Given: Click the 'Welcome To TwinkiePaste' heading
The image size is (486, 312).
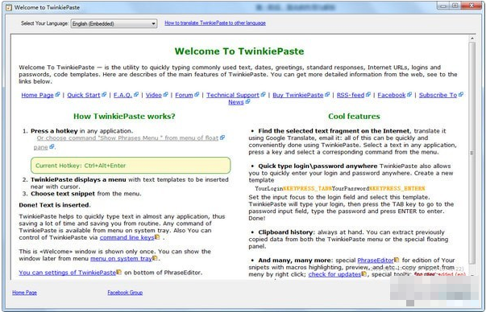Looking at the screenshot, I should click(239, 51).
